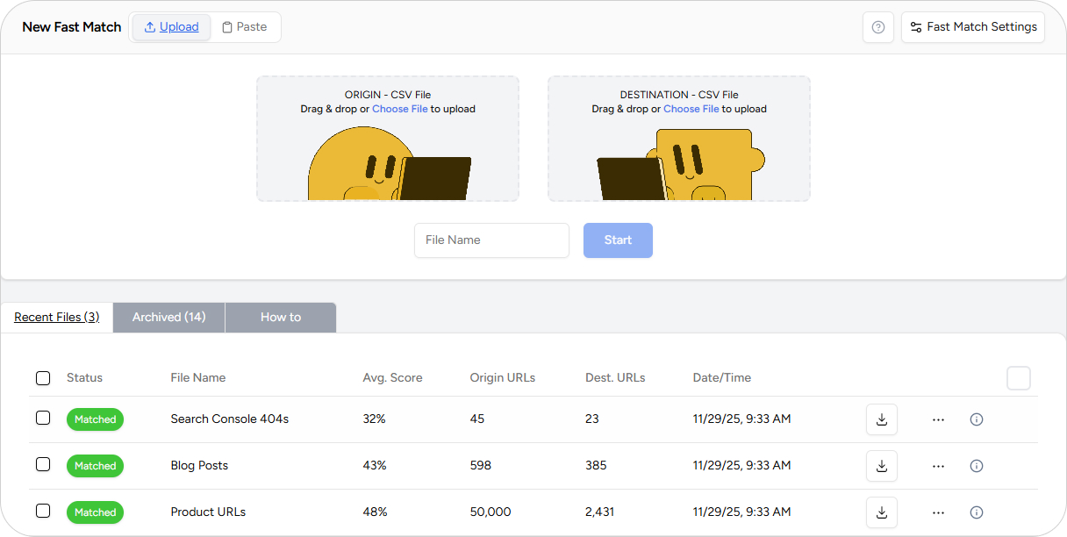Open more options for Search Console 404s

coord(938,419)
